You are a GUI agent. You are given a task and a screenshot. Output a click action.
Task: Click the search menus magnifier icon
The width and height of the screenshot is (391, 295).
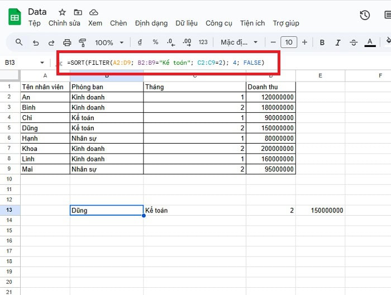coord(19,42)
